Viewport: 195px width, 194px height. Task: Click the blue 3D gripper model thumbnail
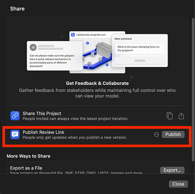97,55
